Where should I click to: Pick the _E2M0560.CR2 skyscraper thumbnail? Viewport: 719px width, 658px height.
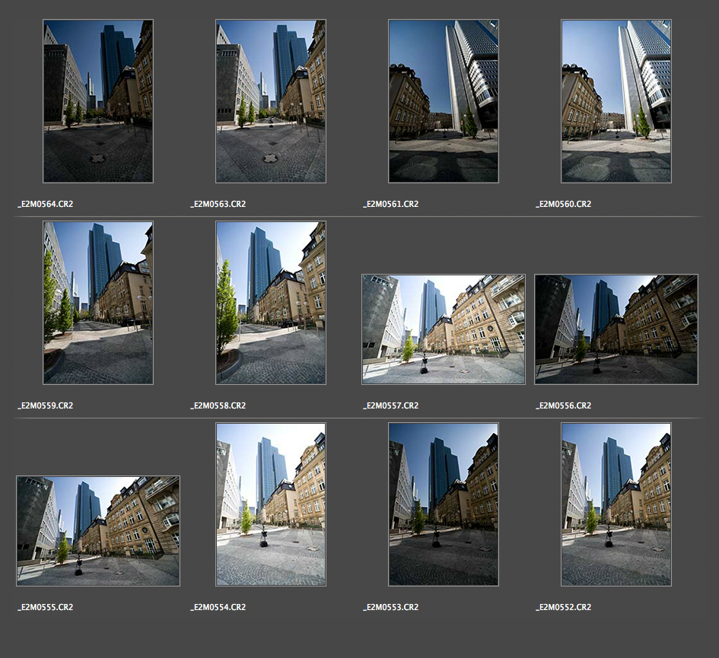[x=616, y=101]
